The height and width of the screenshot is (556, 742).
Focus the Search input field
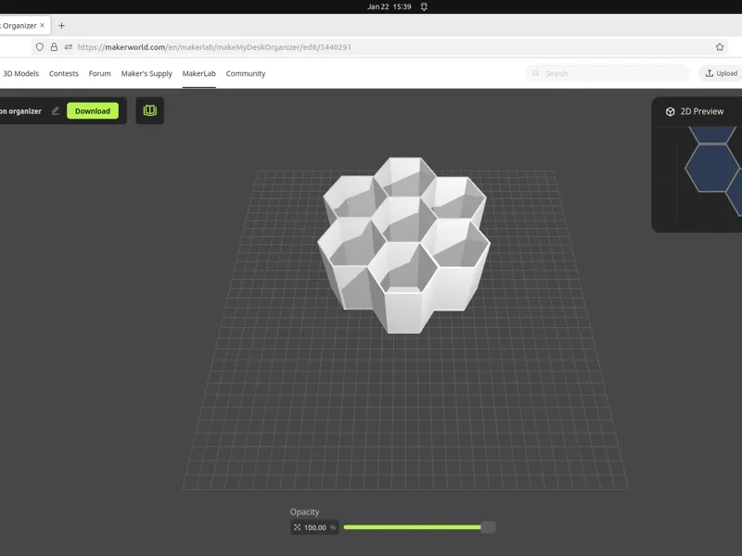tap(608, 73)
